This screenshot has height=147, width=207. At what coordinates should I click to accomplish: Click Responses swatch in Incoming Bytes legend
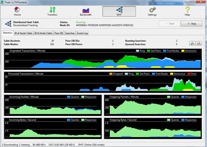click(x=83, y=120)
